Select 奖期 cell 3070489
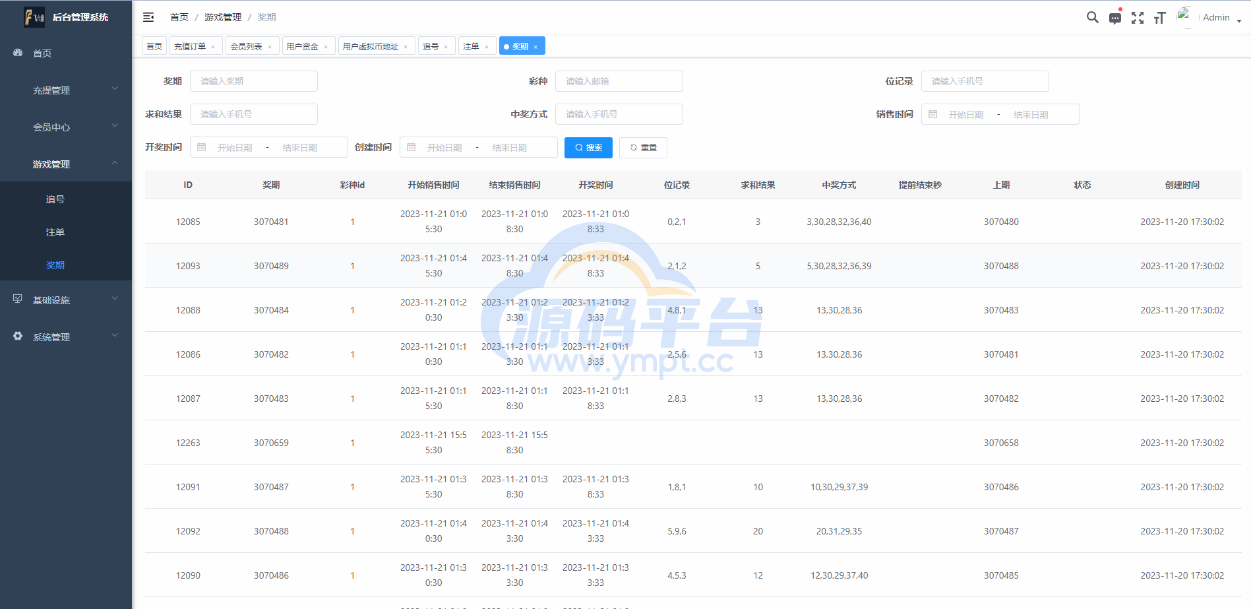 point(271,266)
